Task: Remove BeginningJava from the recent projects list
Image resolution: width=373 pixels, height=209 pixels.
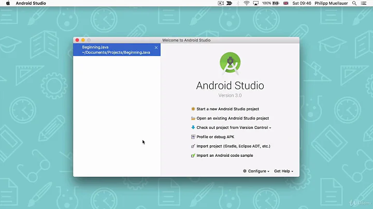Action: pos(156,48)
